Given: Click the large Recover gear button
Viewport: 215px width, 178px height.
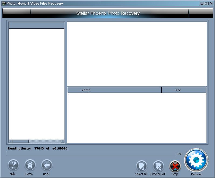Looking at the screenshot, I should click(196, 160).
